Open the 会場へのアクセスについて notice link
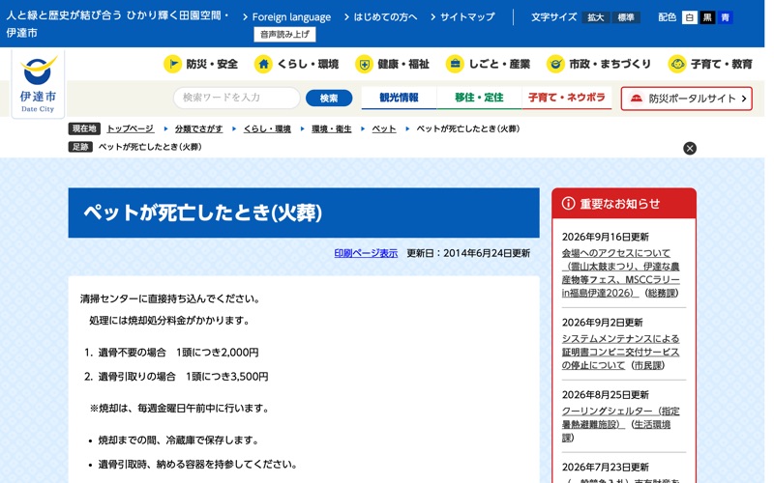The width and height of the screenshot is (774, 483). click(x=620, y=273)
